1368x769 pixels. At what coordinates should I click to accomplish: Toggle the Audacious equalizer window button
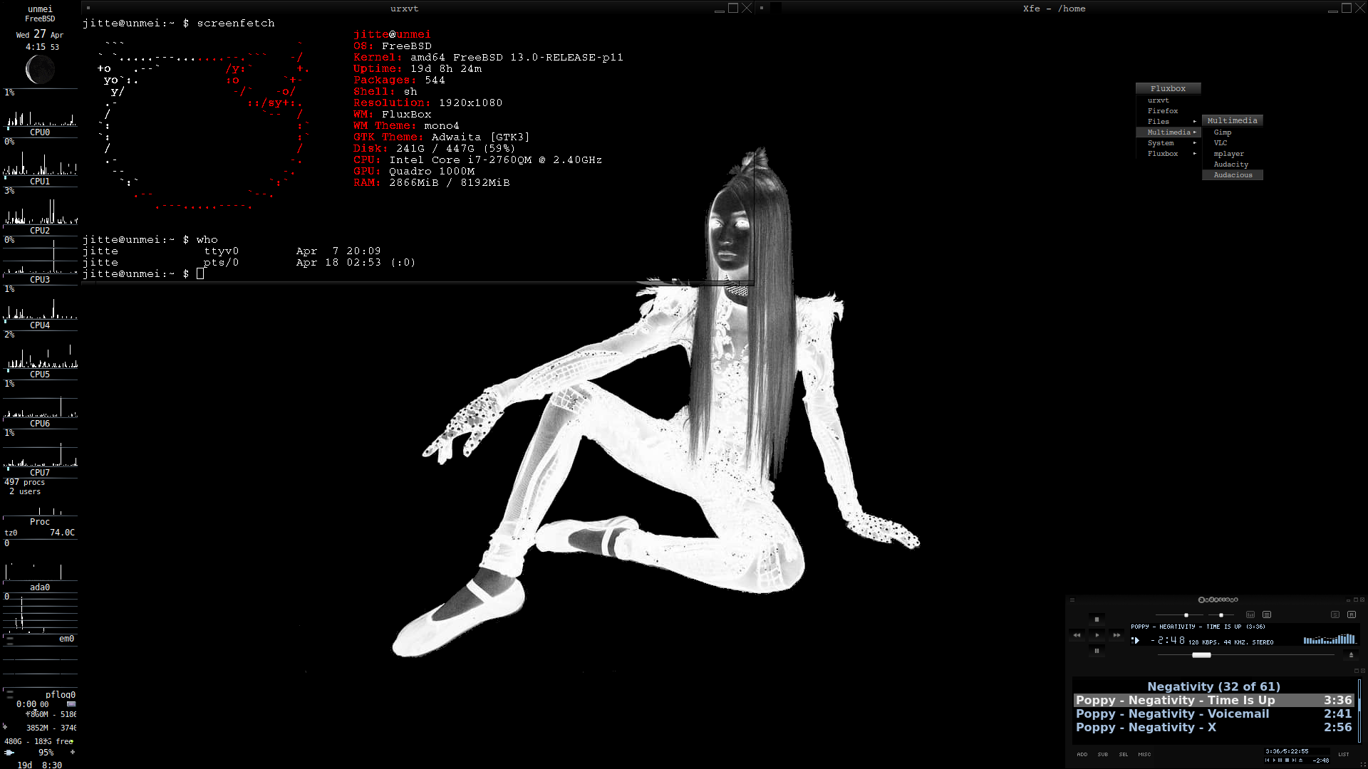[1250, 614]
